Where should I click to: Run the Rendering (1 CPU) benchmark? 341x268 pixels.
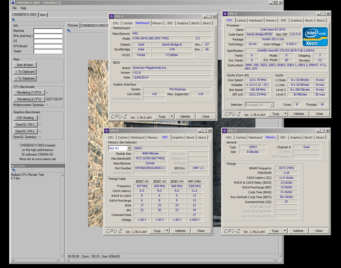(x=29, y=92)
